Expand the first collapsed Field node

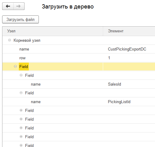pyautogui.click(x=21, y=110)
